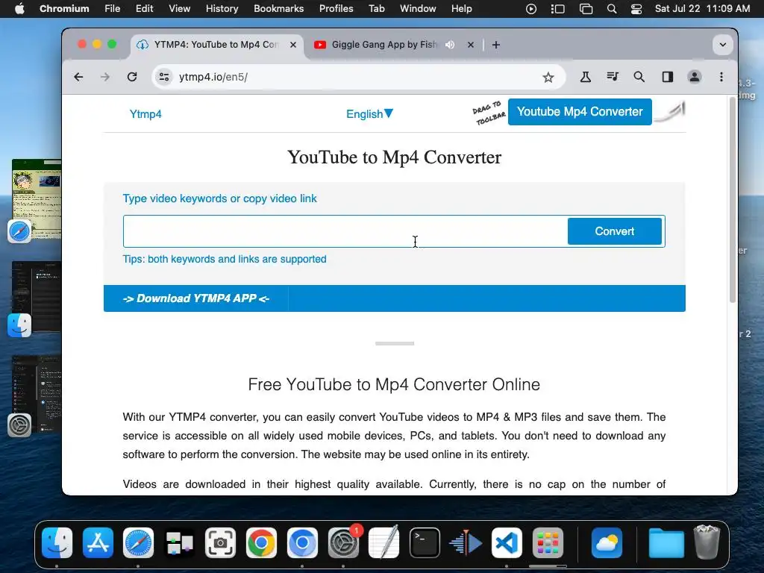Click the Stage Manager menu bar icon
This screenshot has height=573, width=764.
coord(557,9)
